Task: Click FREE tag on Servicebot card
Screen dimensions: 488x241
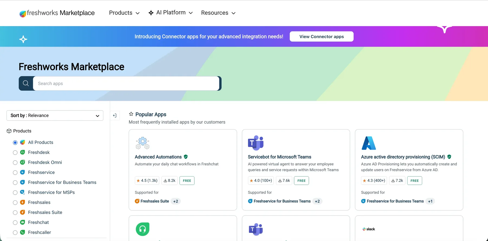Action: (x=301, y=181)
